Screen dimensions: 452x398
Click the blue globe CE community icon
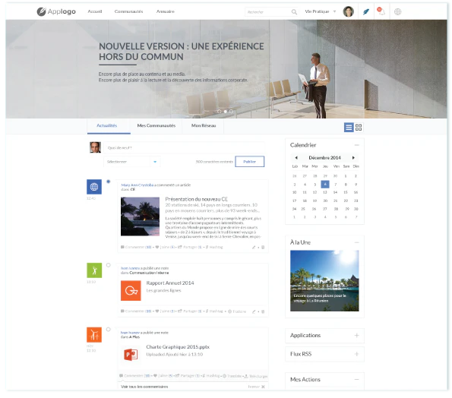94,187
